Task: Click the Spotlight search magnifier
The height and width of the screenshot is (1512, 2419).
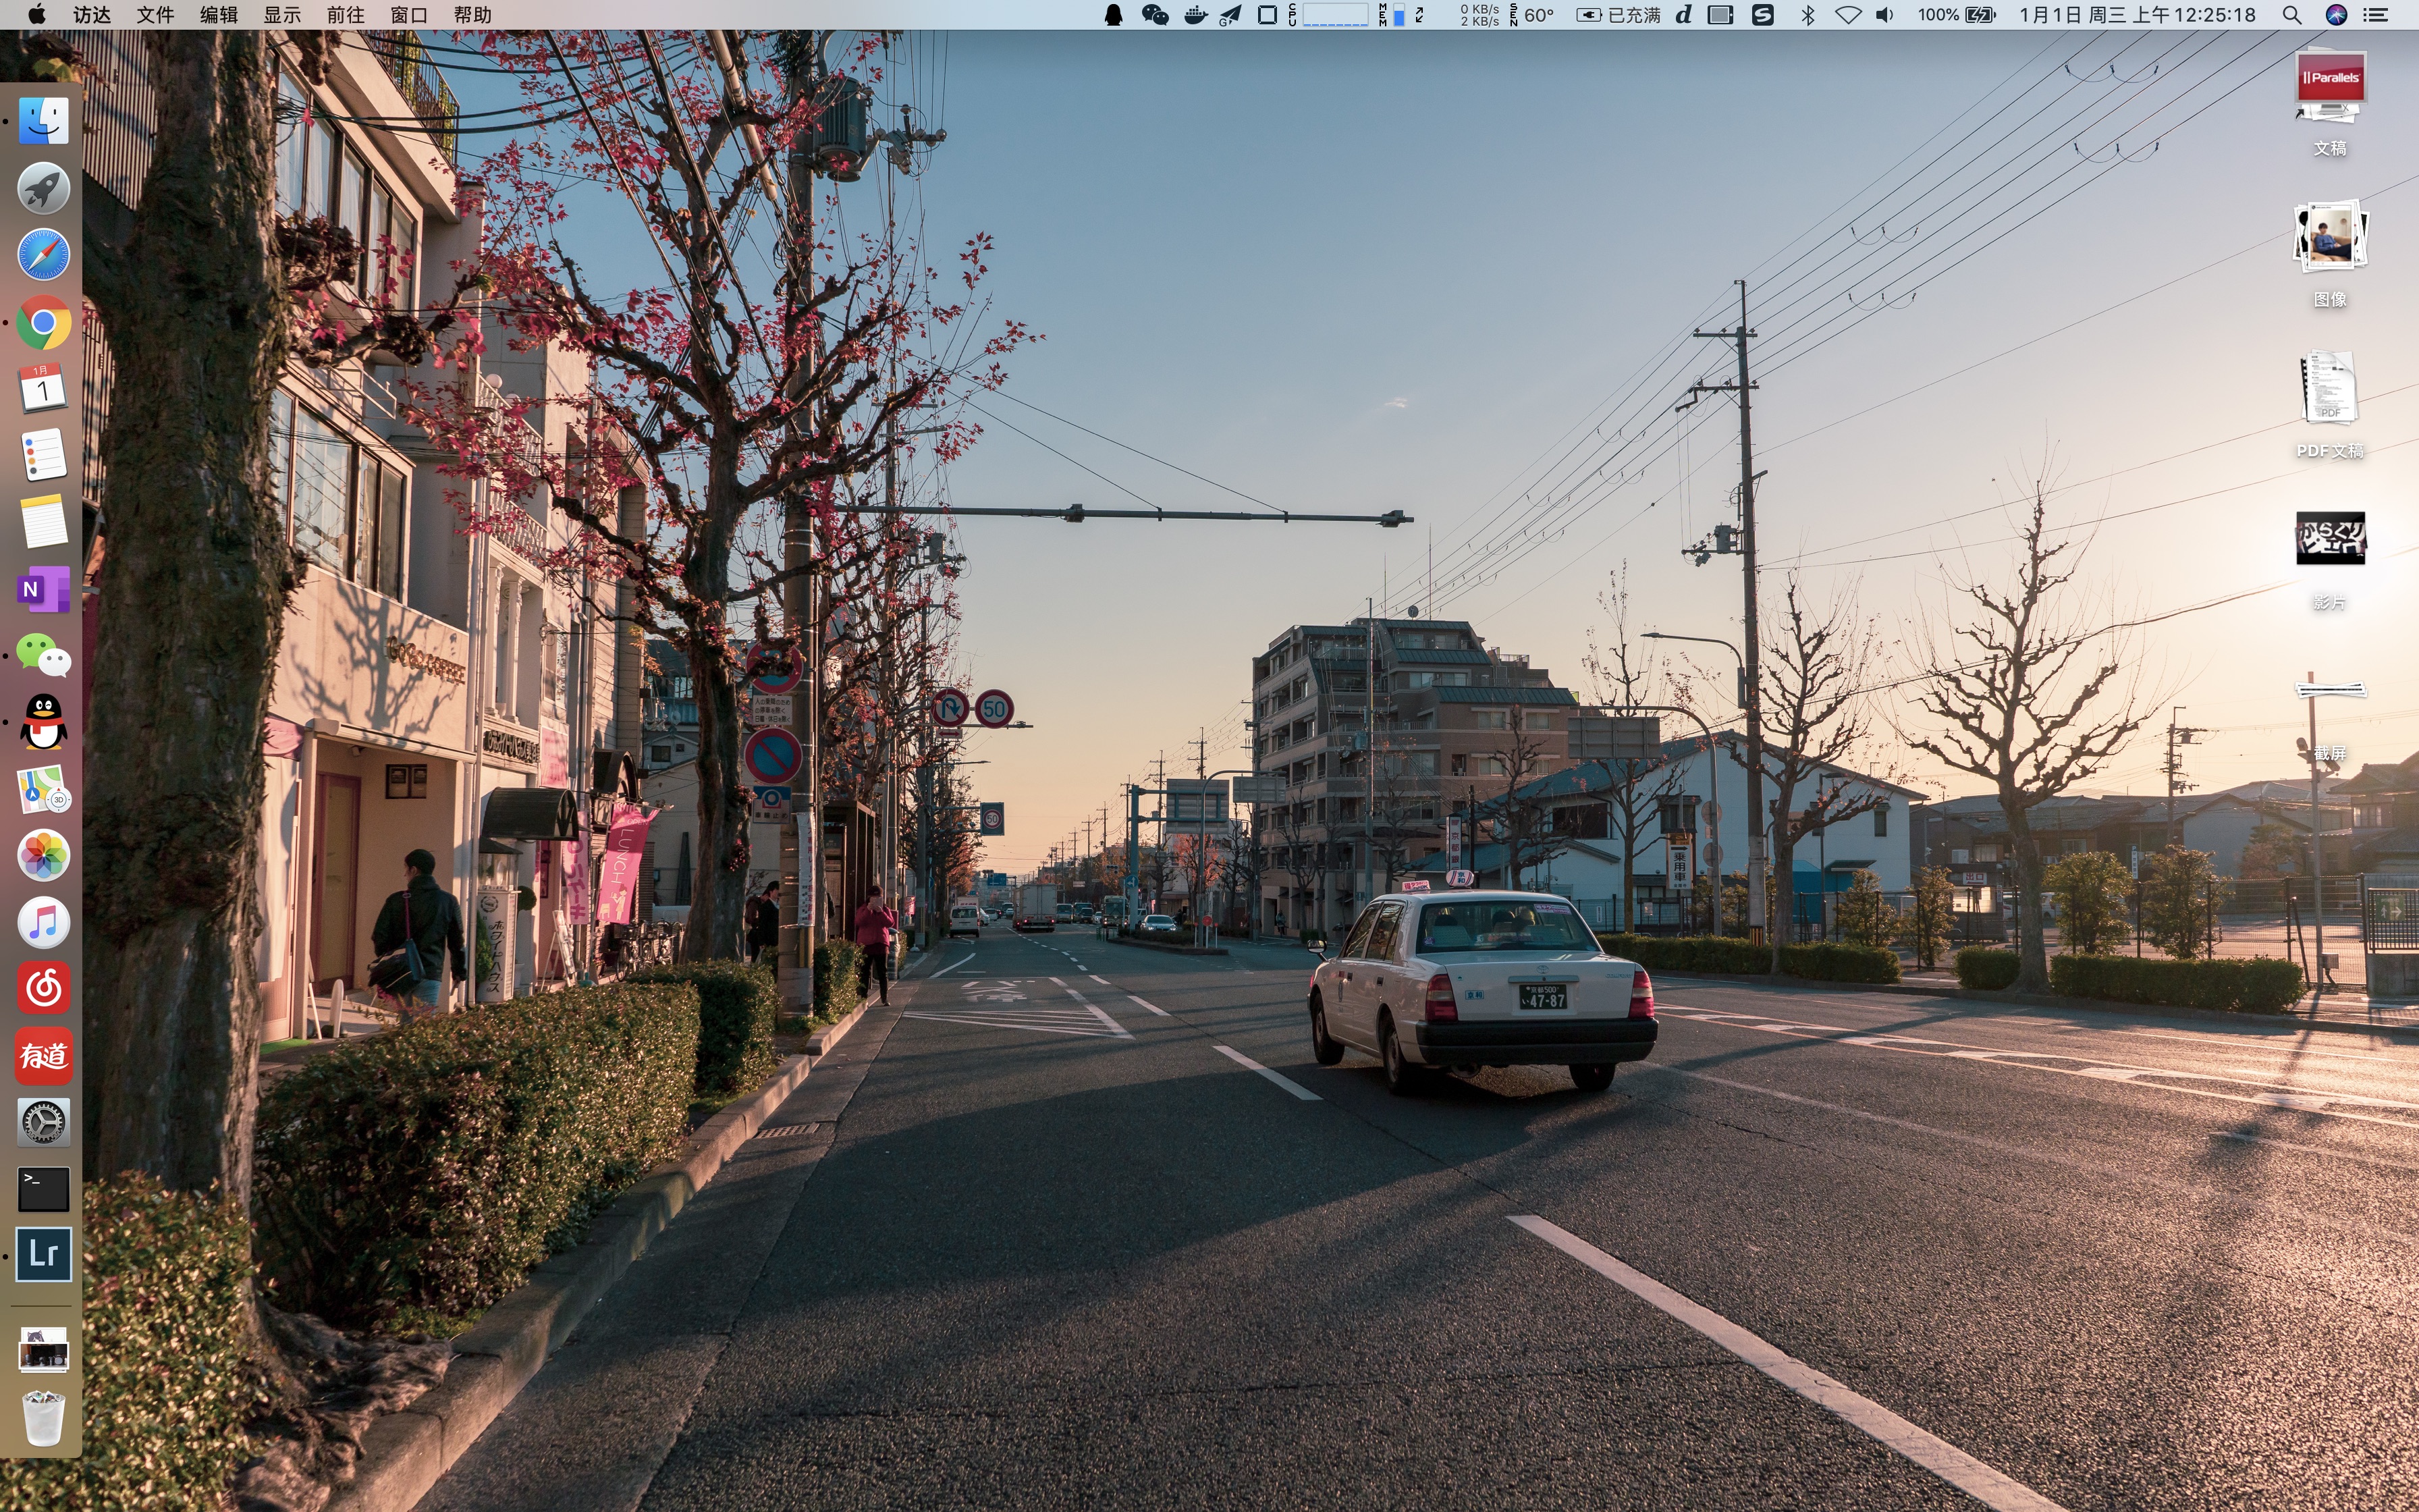Action: pos(2292,15)
